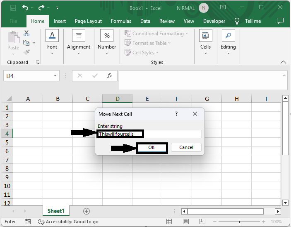Click the Insert Function fx icon

click(x=110, y=76)
